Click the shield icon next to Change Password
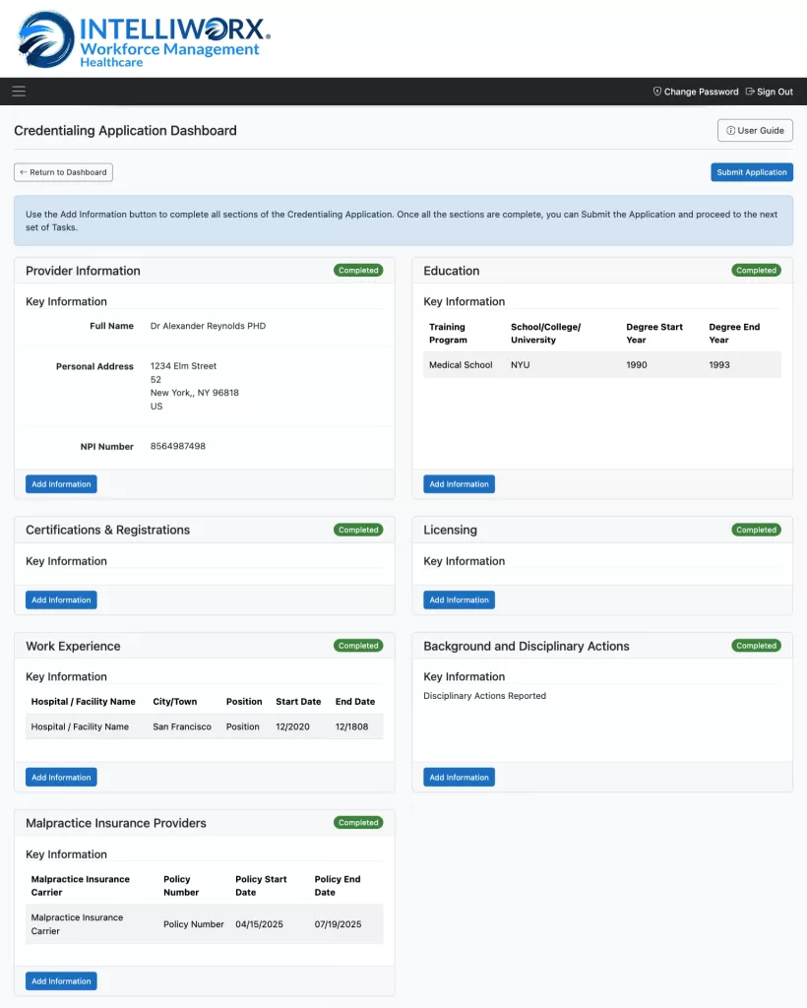 pyautogui.click(x=656, y=91)
